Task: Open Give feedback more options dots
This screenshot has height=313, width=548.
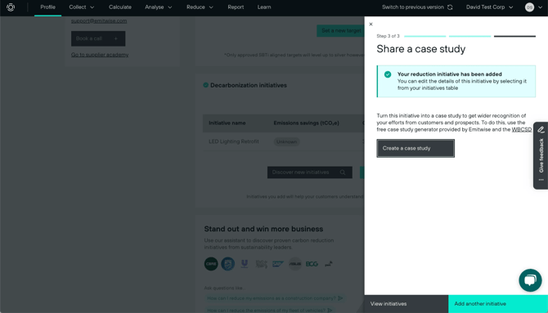Action: pos(541,180)
